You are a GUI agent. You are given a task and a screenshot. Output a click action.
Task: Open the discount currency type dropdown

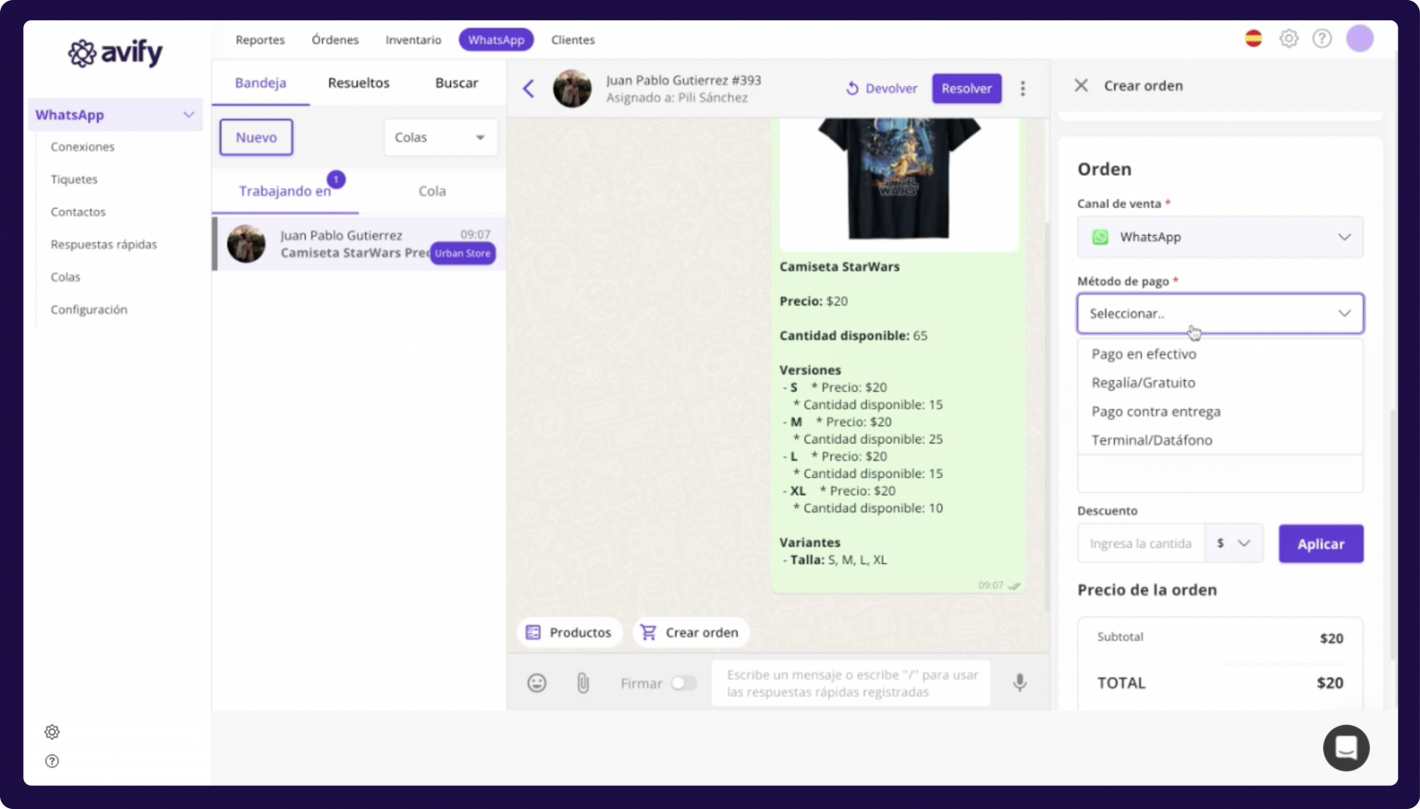pyautogui.click(x=1233, y=544)
